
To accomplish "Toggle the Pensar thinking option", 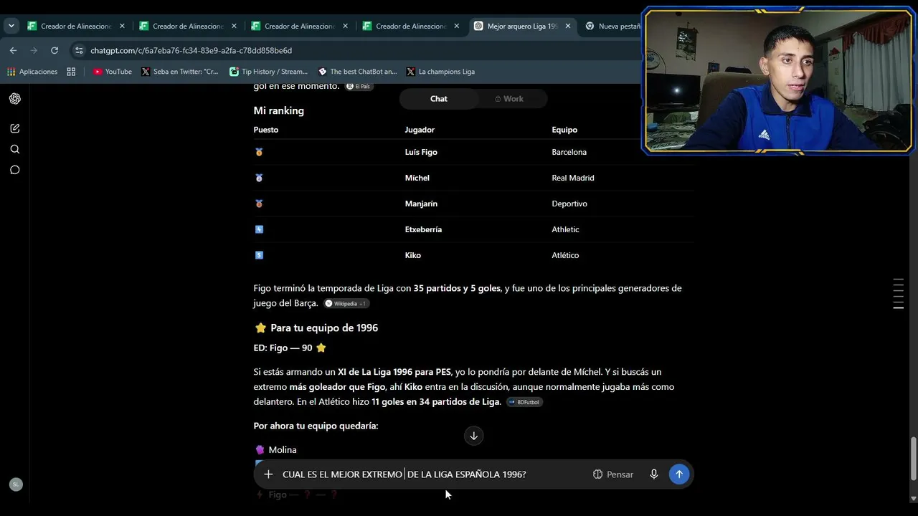I will coord(613,474).
